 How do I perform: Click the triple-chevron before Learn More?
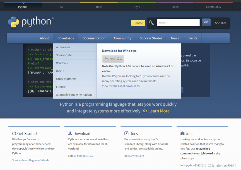(x=145, y=111)
